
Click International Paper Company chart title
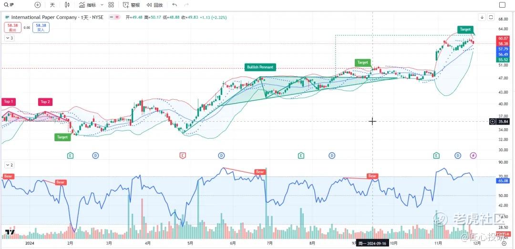point(58,17)
